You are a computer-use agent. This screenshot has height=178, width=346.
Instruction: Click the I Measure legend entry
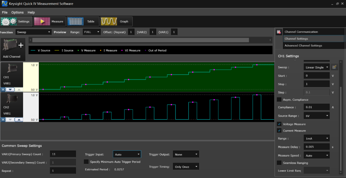(108, 50)
